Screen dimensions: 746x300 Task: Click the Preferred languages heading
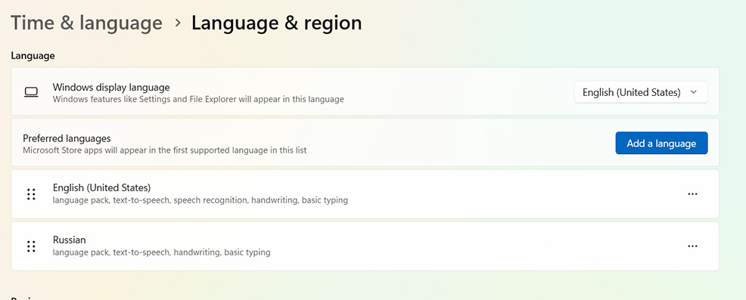[x=67, y=138]
